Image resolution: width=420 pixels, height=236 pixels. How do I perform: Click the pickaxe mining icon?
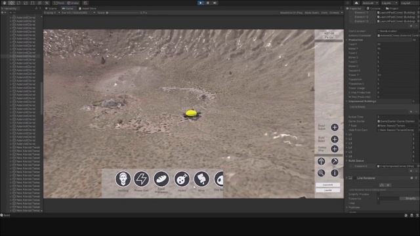click(x=335, y=161)
